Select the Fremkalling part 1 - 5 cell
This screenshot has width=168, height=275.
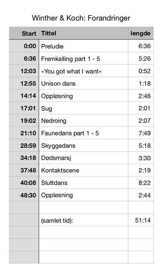click(84, 58)
